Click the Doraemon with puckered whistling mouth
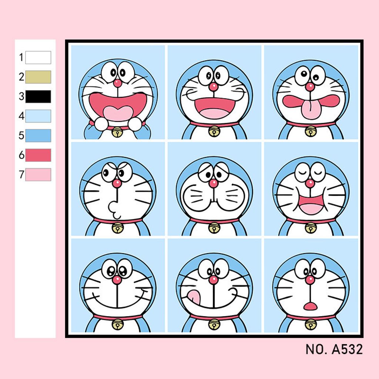Screen dimensions: 379x379 coord(118,189)
